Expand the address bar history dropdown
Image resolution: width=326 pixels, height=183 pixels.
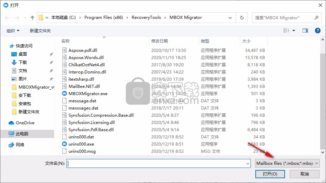pyautogui.click(x=230, y=18)
